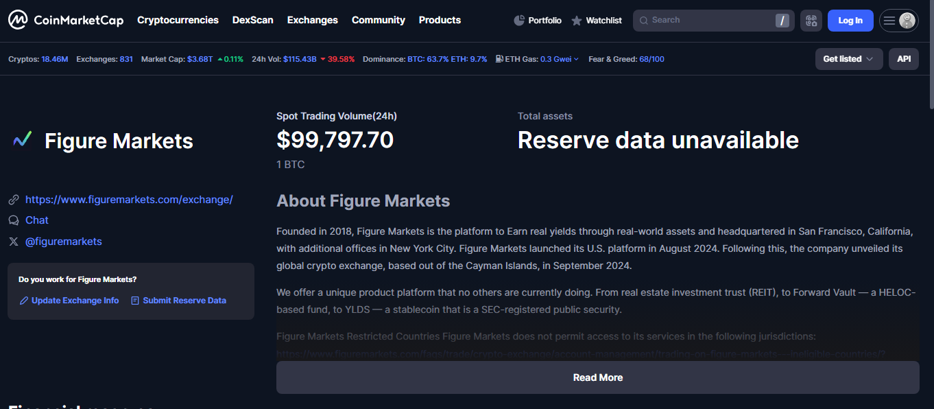The width and height of the screenshot is (934, 409).
Task: Open the Watchlist star icon
Action: click(x=577, y=21)
